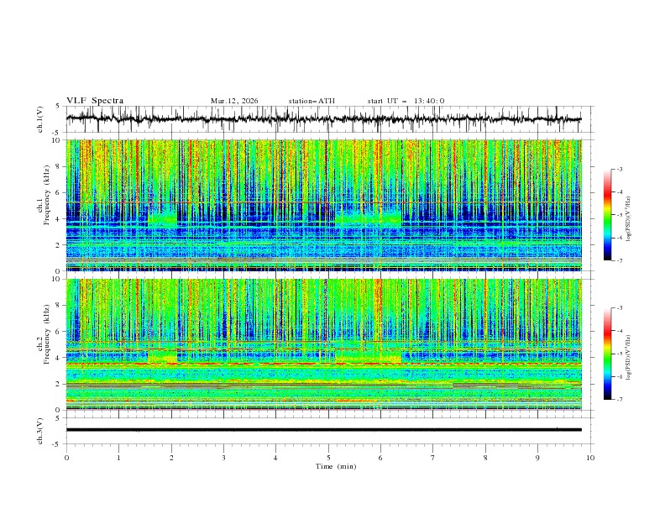The image size is (665, 514).
Task: Click the 'Time (min)' axis label
Action: (336, 466)
